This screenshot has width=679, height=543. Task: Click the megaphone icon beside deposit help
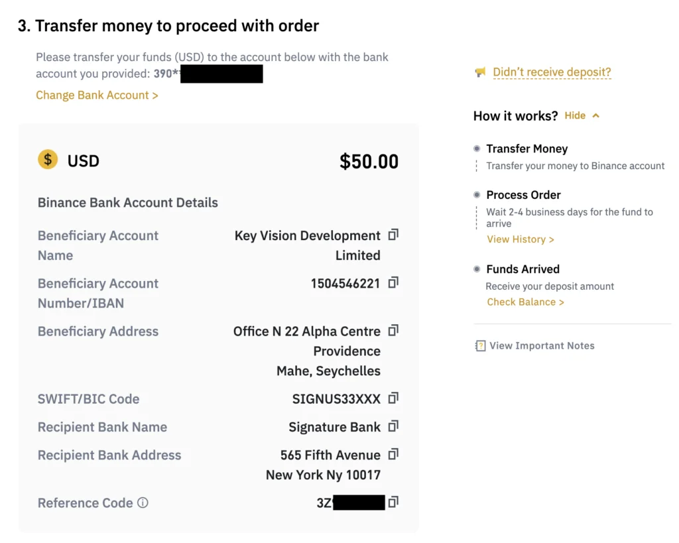[480, 72]
